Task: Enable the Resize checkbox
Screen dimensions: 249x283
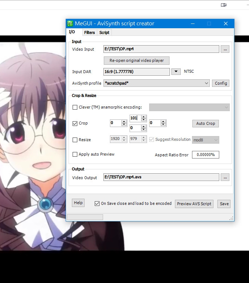Action: (x=75, y=140)
